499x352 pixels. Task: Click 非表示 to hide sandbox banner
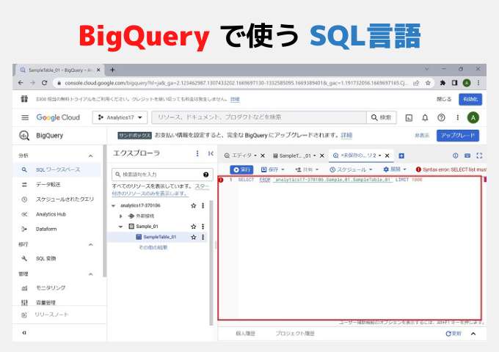tap(422, 136)
